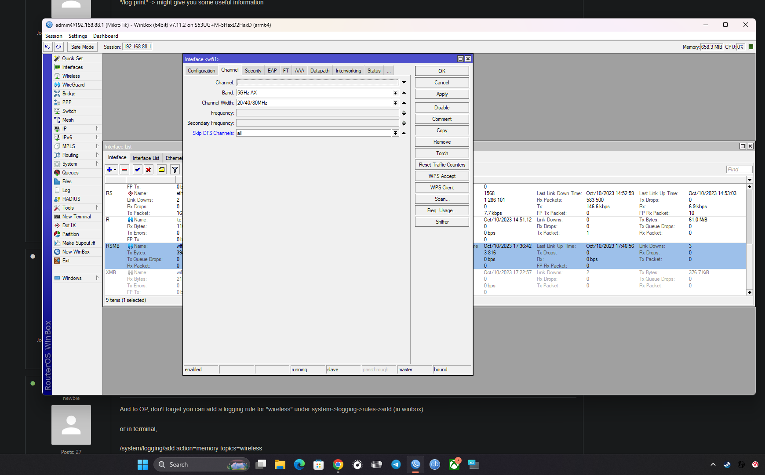Click the yellow comment note button

(162, 170)
